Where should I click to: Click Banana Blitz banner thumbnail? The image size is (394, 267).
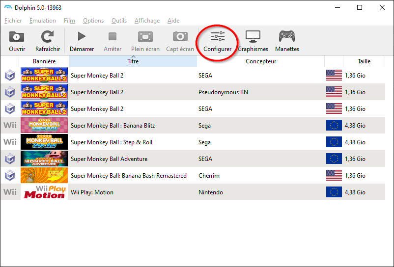coord(44,126)
